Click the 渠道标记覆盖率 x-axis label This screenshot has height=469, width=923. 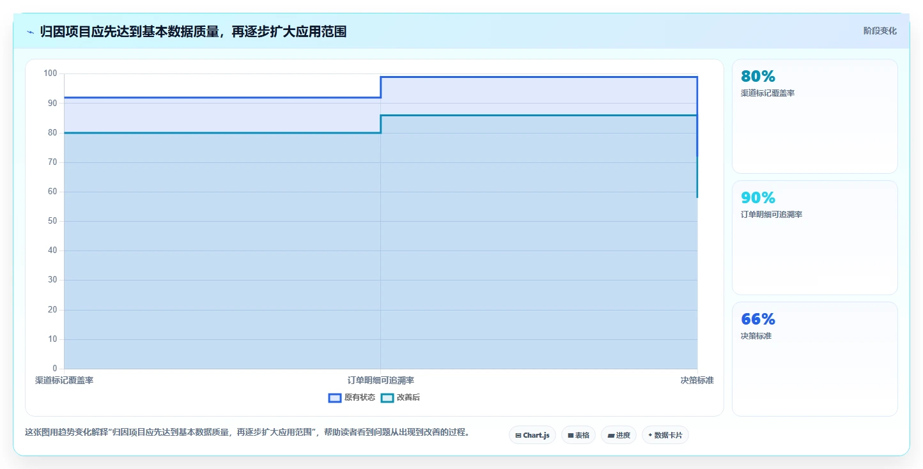[x=64, y=380]
